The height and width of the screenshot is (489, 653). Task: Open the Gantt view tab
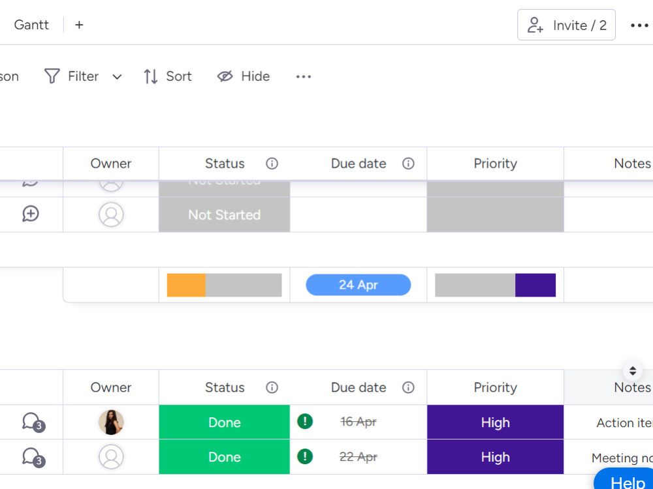(31, 25)
